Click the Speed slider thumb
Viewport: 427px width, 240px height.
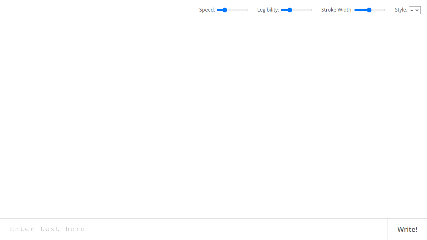click(224, 10)
